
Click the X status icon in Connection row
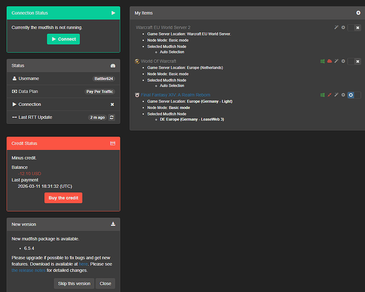tap(112, 105)
